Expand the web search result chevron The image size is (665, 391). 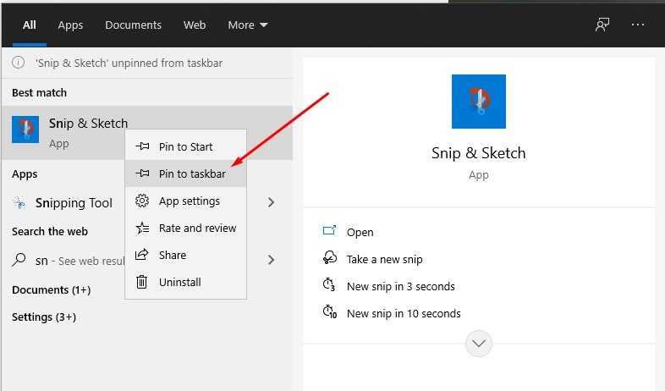(271, 260)
